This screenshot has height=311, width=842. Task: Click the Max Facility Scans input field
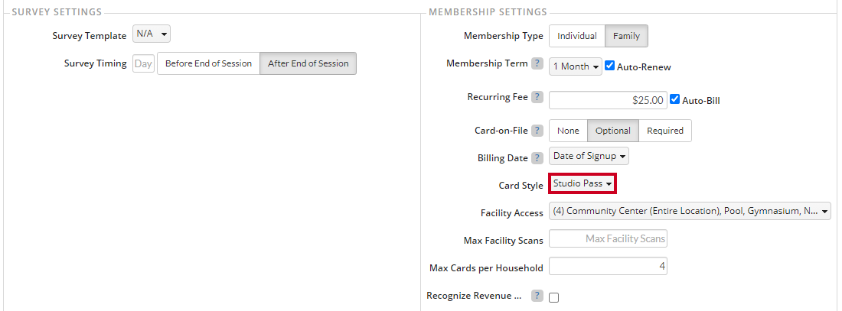pyautogui.click(x=608, y=238)
